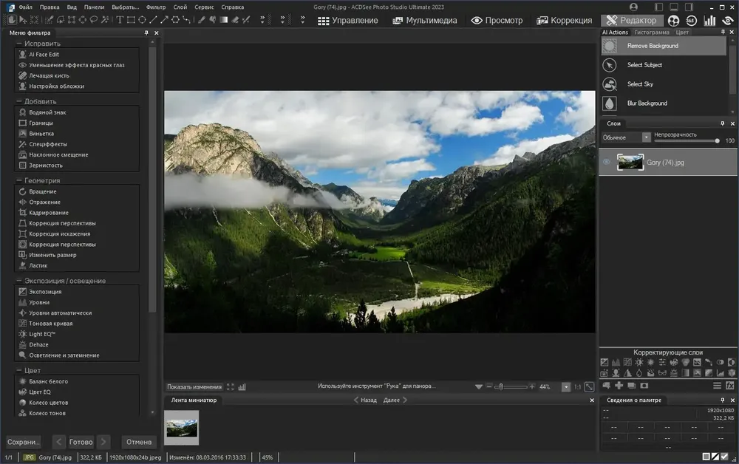Select the Hand pan tool

[12, 20]
